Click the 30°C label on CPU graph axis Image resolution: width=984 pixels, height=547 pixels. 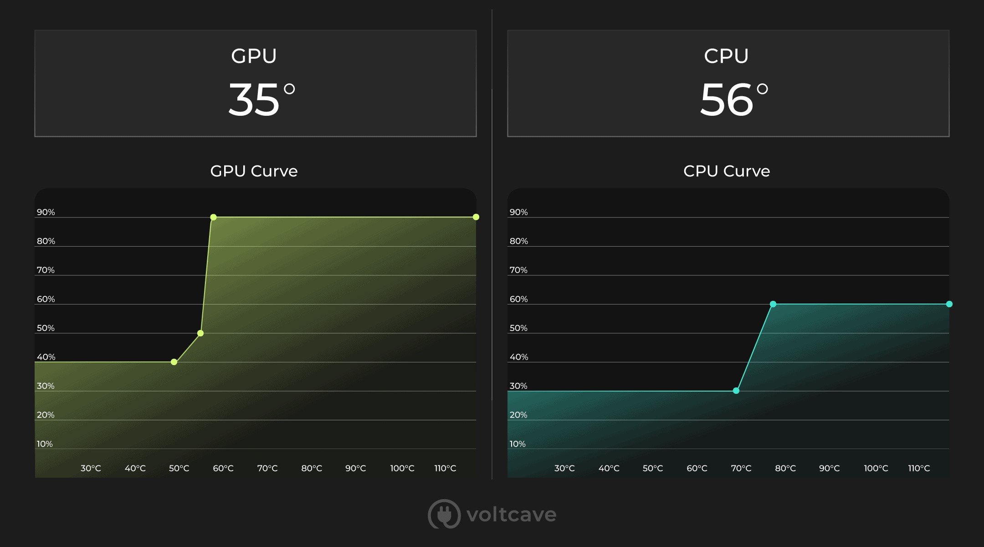tap(564, 468)
